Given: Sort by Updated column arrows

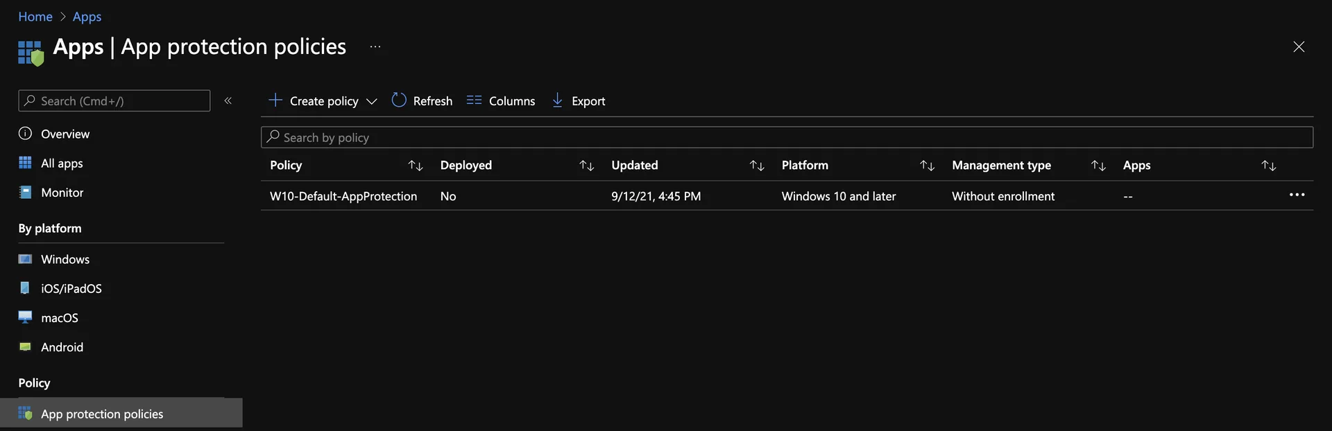Looking at the screenshot, I should 757,165.
